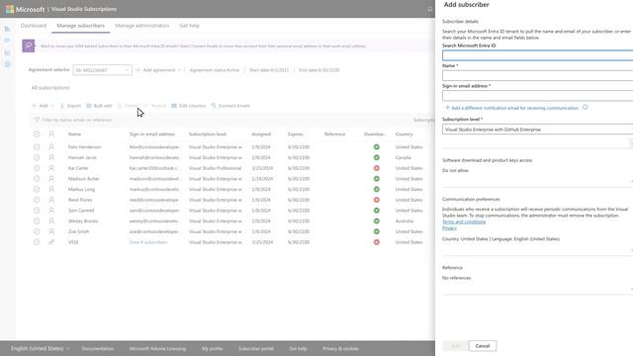
Task: Select the row checkbox for Felix Henderson
Action: pyautogui.click(x=37, y=147)
